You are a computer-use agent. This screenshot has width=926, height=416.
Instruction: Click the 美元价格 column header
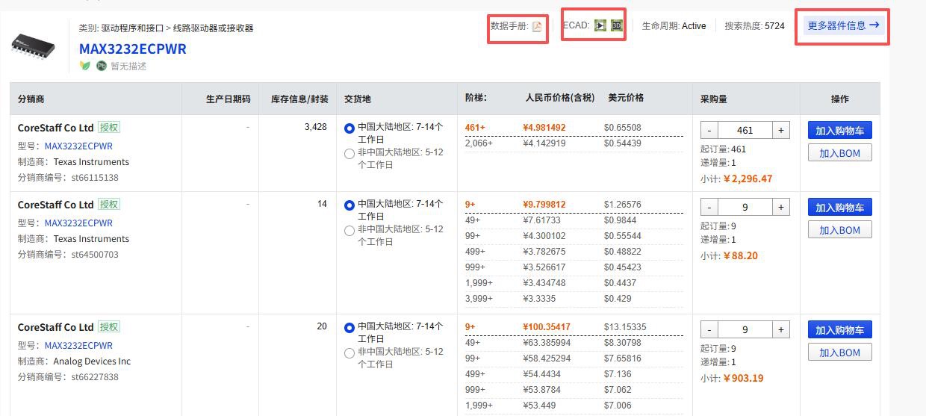coord(626,98)
